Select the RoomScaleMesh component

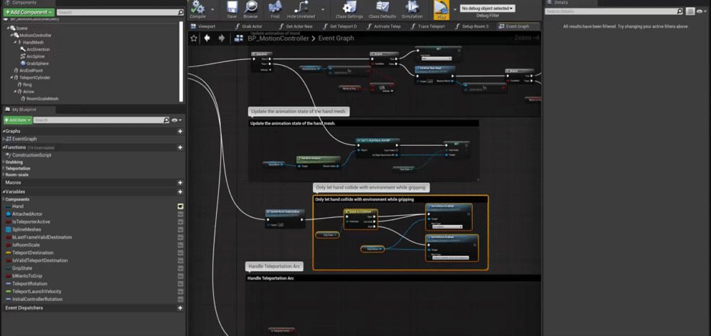(43, 98)
